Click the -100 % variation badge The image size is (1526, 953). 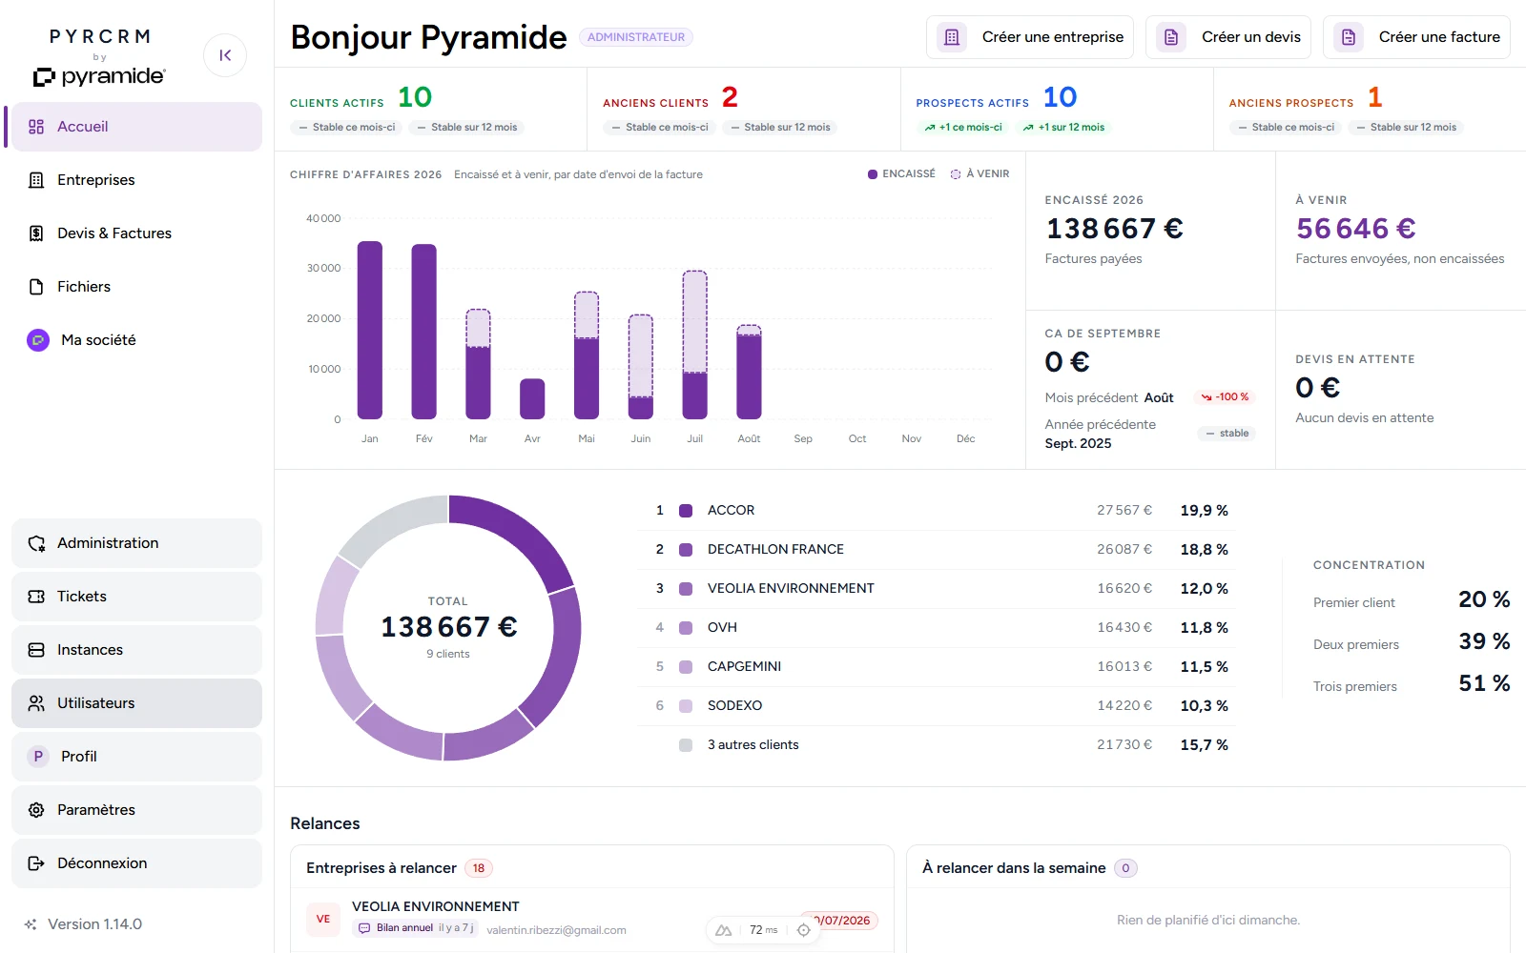coord(1225,397)
